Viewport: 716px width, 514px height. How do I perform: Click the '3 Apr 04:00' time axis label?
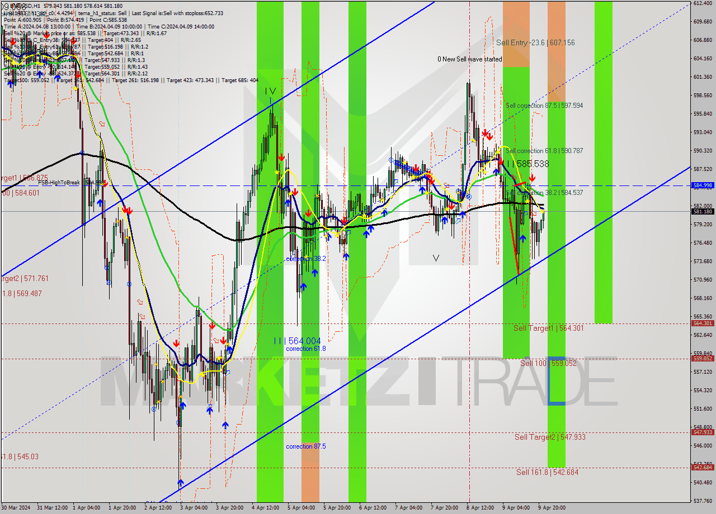tap(194, 508)
